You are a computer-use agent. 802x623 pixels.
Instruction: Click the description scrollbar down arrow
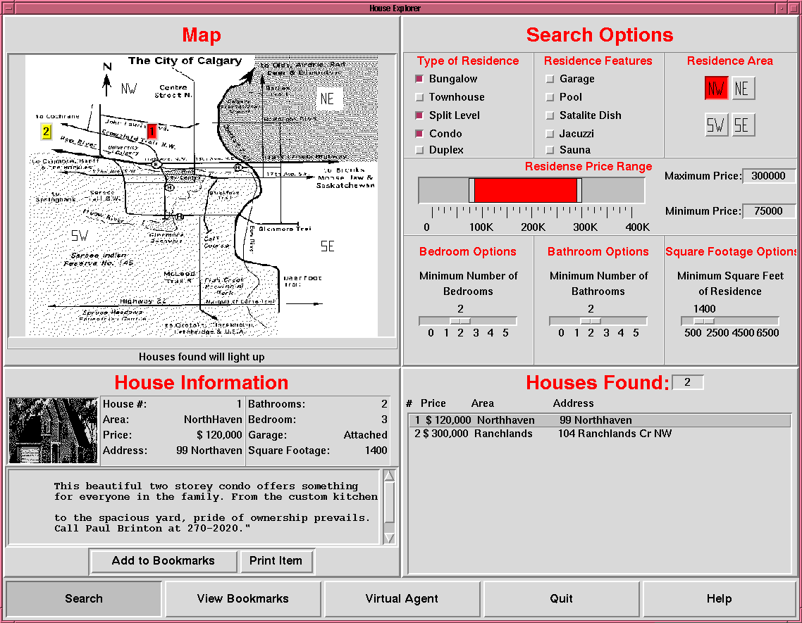pyautogui.click(x=389, y=538)
